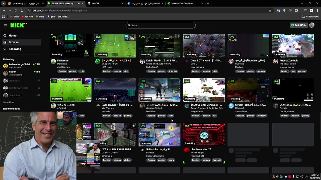Open the taskbar volume icon

tap(301, 177)
